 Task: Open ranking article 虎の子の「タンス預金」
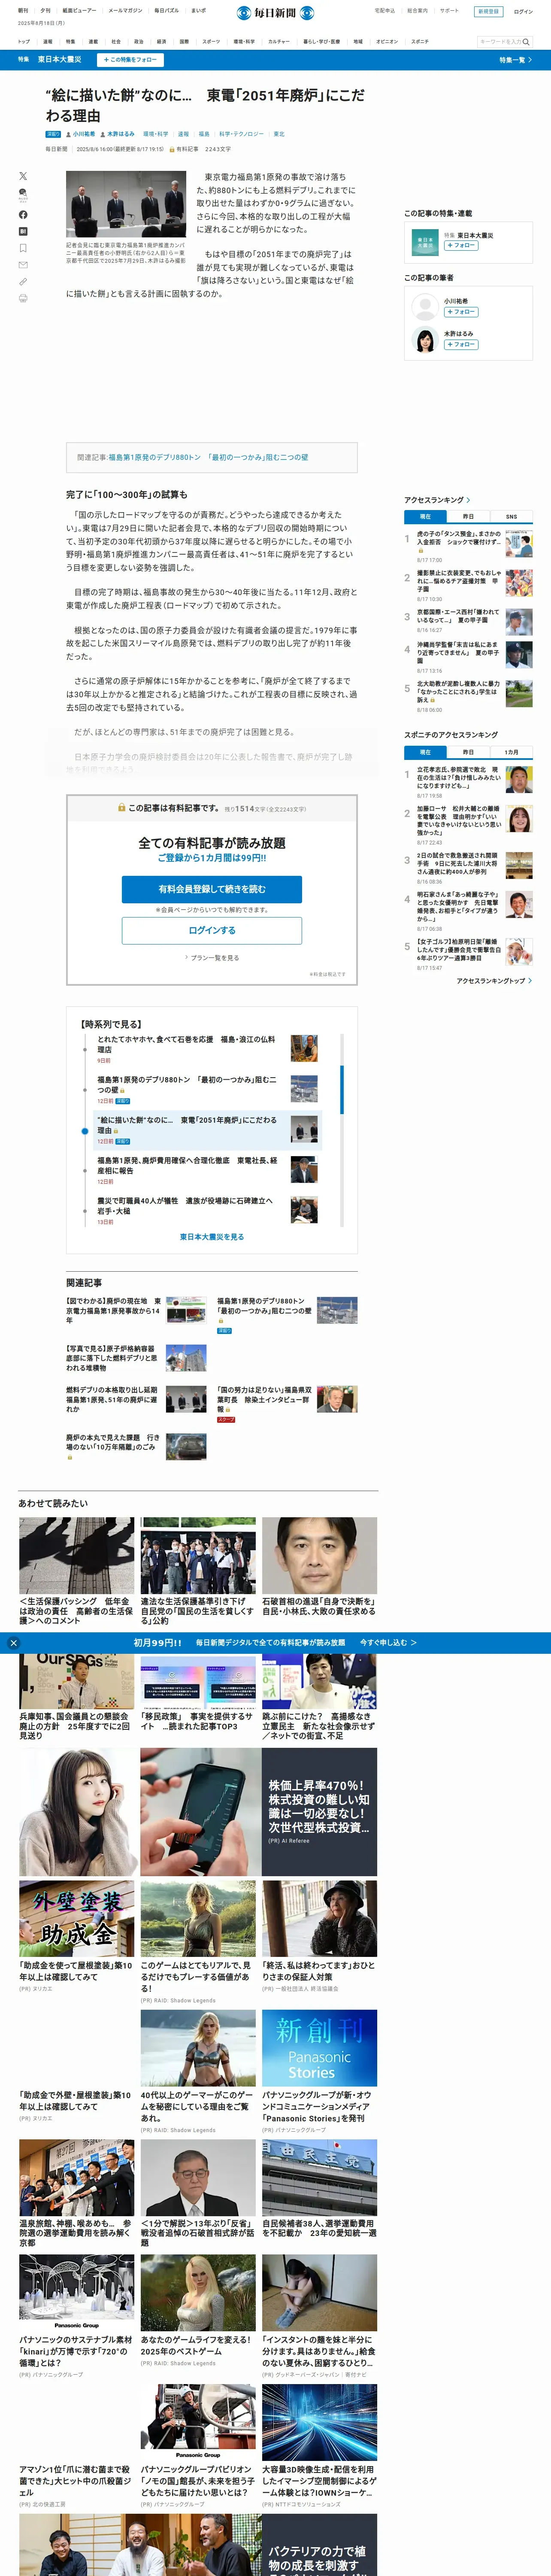coord(459,538)
